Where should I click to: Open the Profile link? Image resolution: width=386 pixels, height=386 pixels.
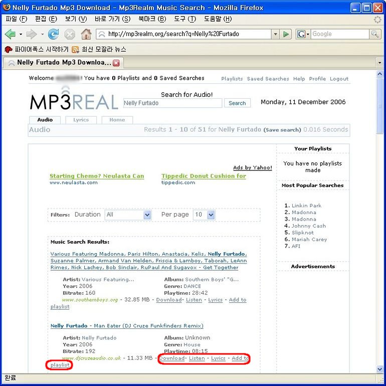[317, 79]
